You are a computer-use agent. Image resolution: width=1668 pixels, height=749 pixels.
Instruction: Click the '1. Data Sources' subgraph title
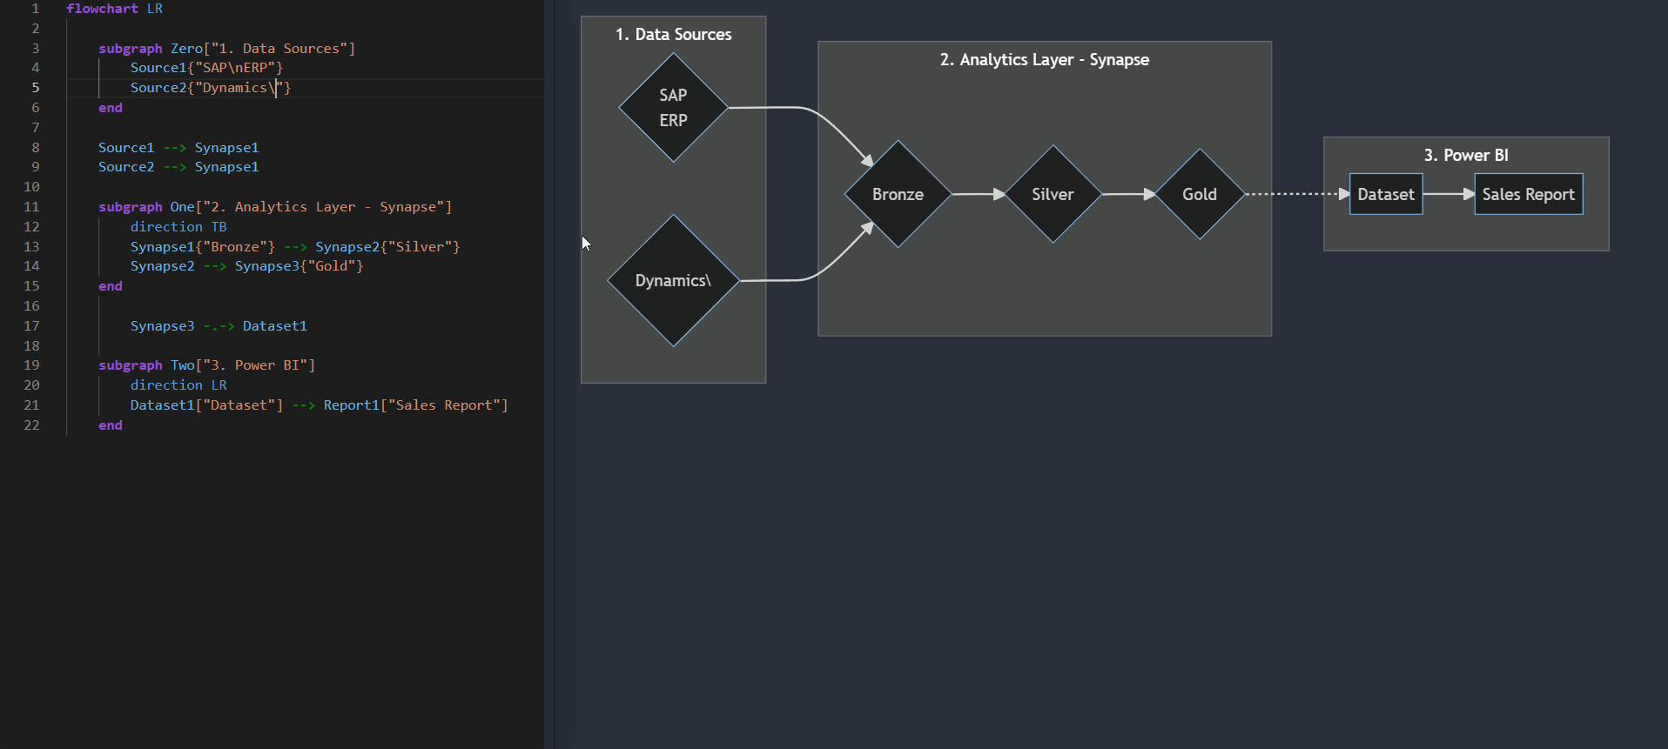(x=673, y=35)
